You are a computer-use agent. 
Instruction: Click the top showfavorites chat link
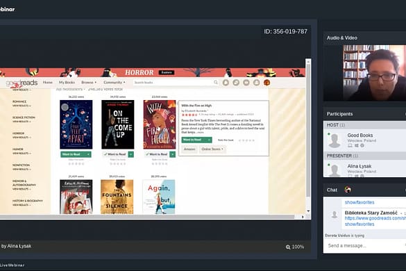point(360,202)
